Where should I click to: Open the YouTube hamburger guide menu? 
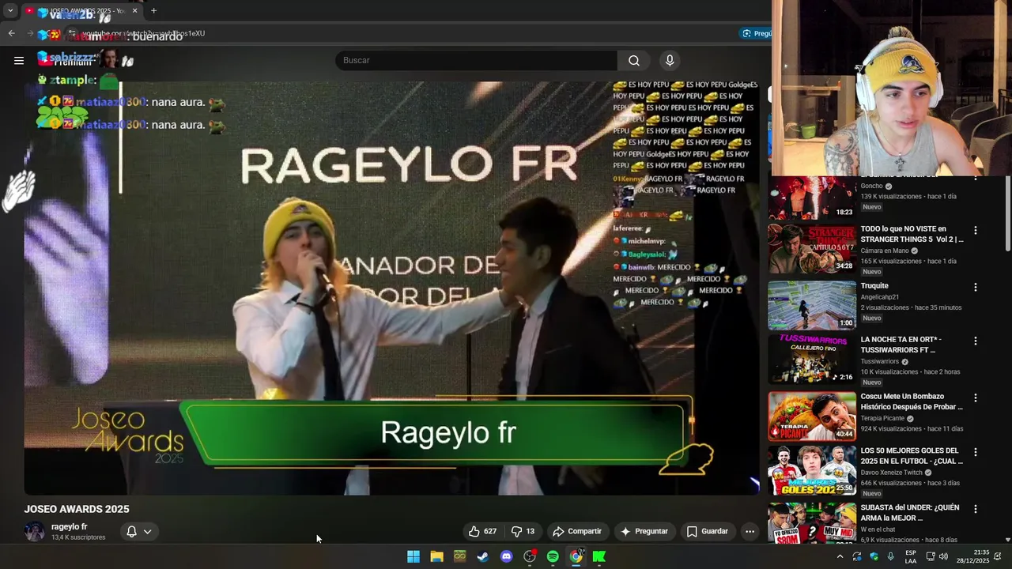pos(19,60)
